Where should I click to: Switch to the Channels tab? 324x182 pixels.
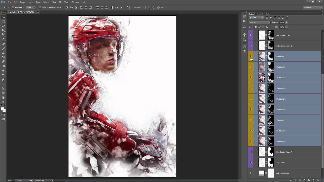[260, 14]
